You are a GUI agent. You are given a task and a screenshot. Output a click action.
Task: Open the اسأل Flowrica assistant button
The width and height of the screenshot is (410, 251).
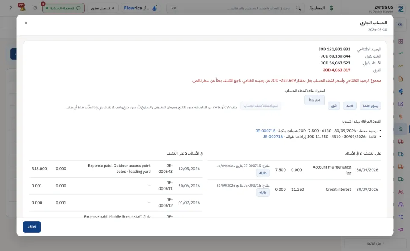[141, 8]
